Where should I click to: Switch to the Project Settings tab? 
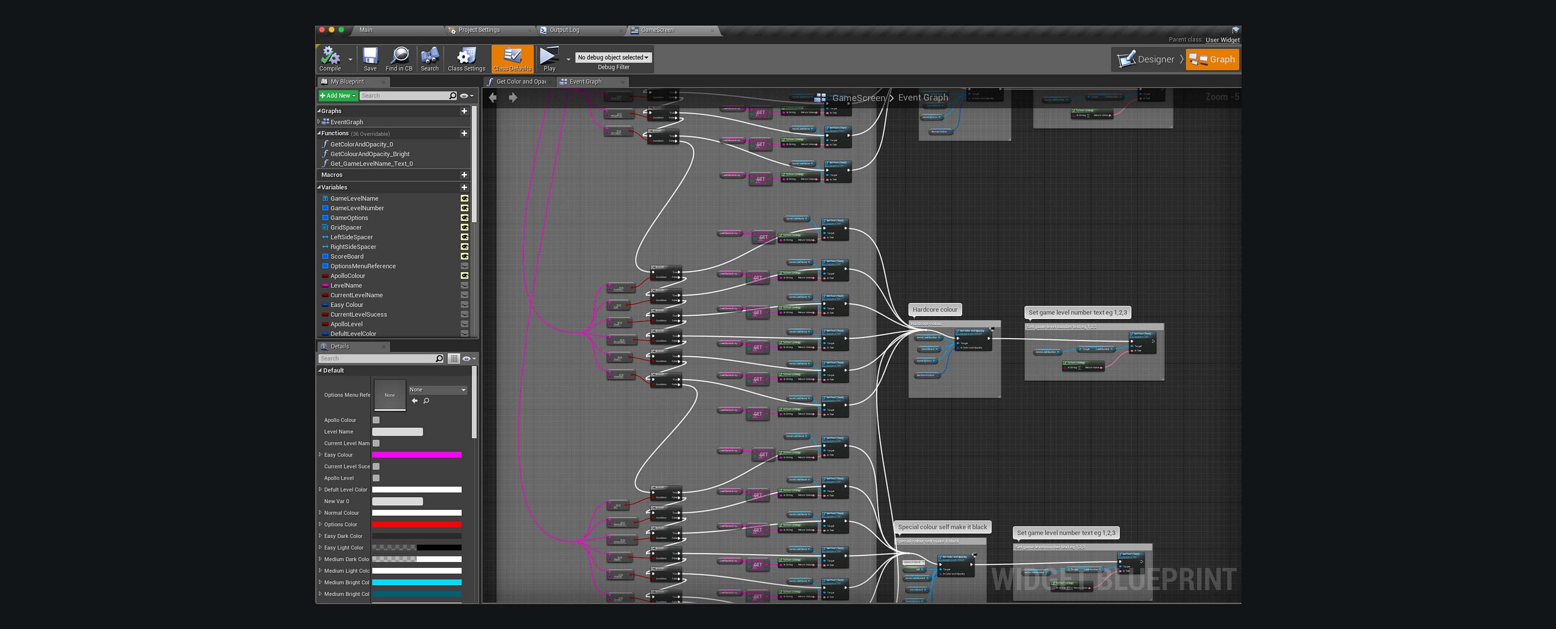(478, 30)
